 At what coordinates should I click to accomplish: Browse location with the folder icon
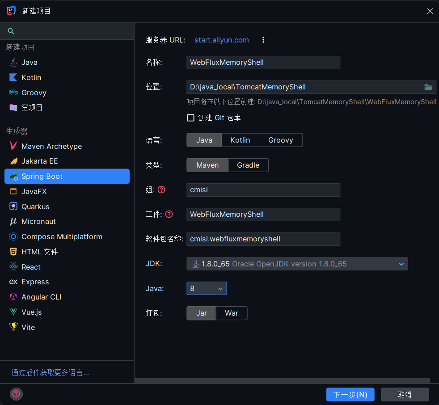(x=428, y=87)
